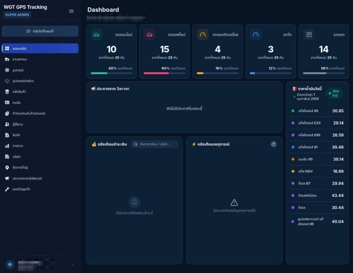Screen dimensions: 353x273
Task: Click the help icon in แจ้งเตือนเหตุการณ์ panel
Action: [273, 144]
